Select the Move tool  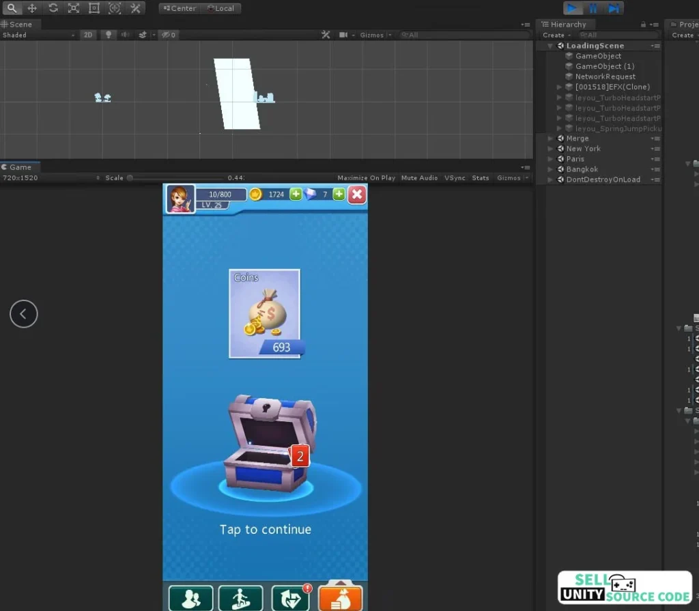click(x=32, y=8)
